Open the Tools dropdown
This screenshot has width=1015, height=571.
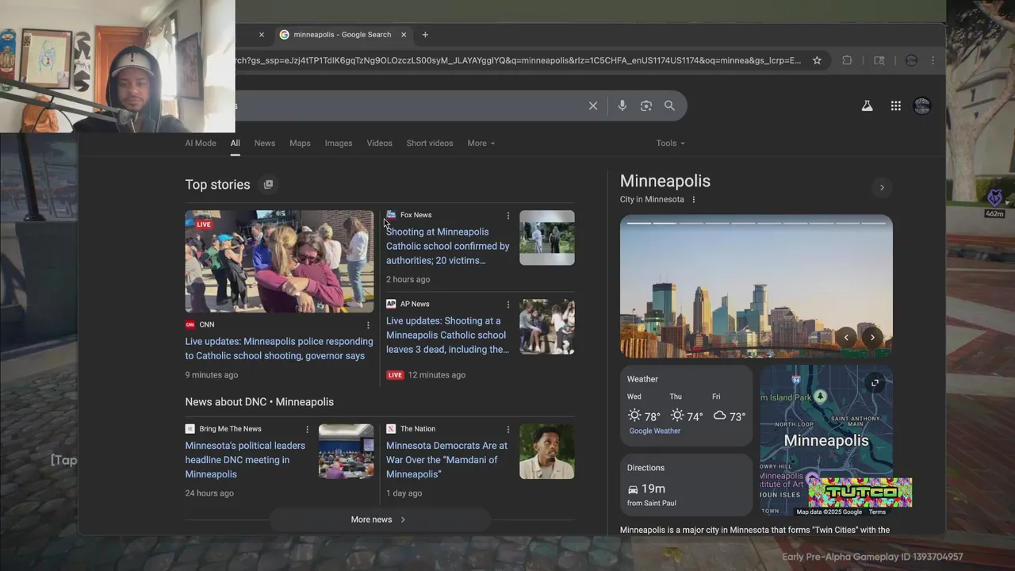click(x=670, y=144)
